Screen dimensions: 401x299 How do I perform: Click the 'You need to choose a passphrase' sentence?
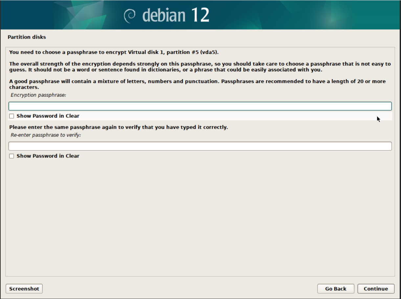(x=114, y=52)
